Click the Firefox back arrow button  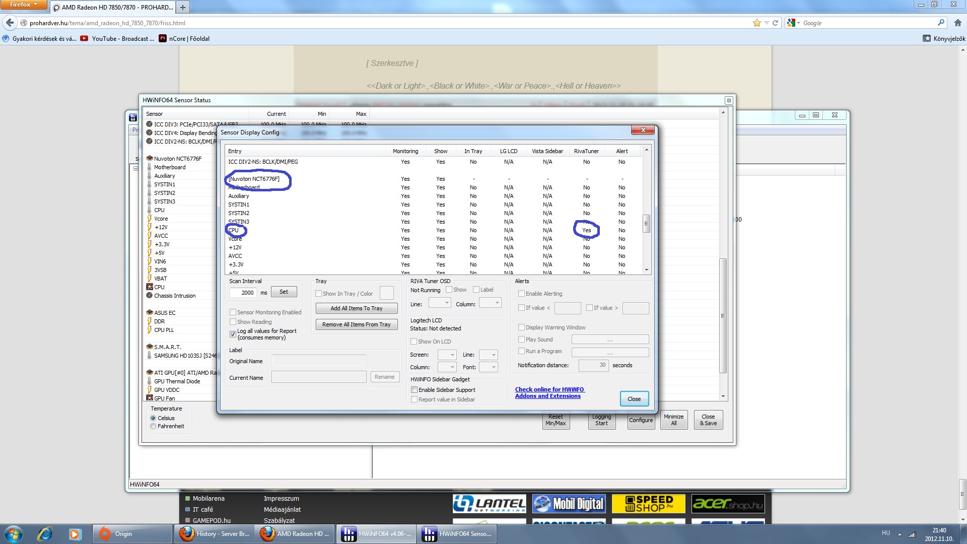[x=10, y=23]
